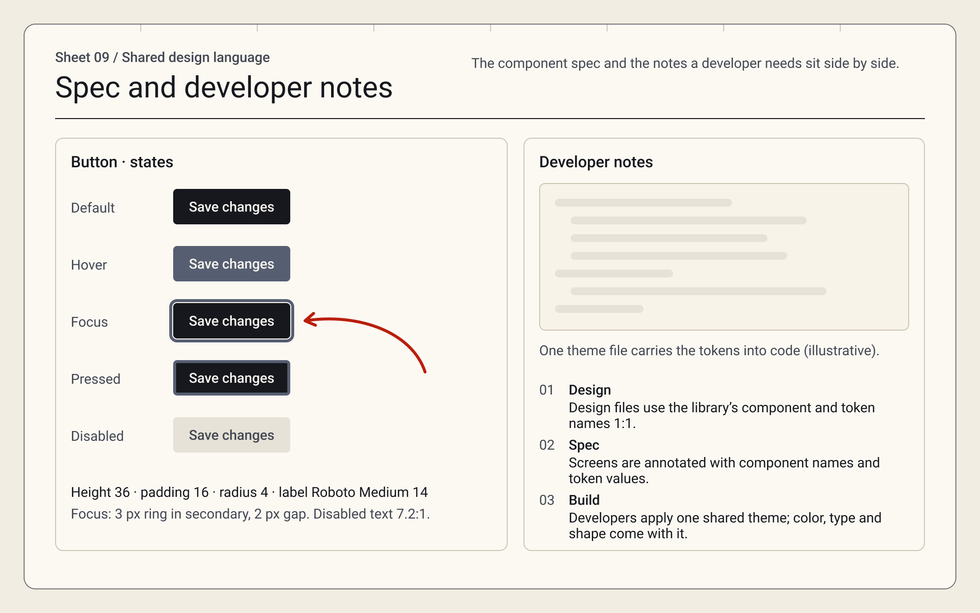Image resolution: width=980 pixels, height=613 pixels.
Task: Click the 'Spec' step heading
Action: 584,445
